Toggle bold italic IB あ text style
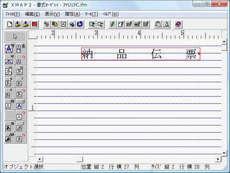Screen dimensions: 230x173 [10, 138]
